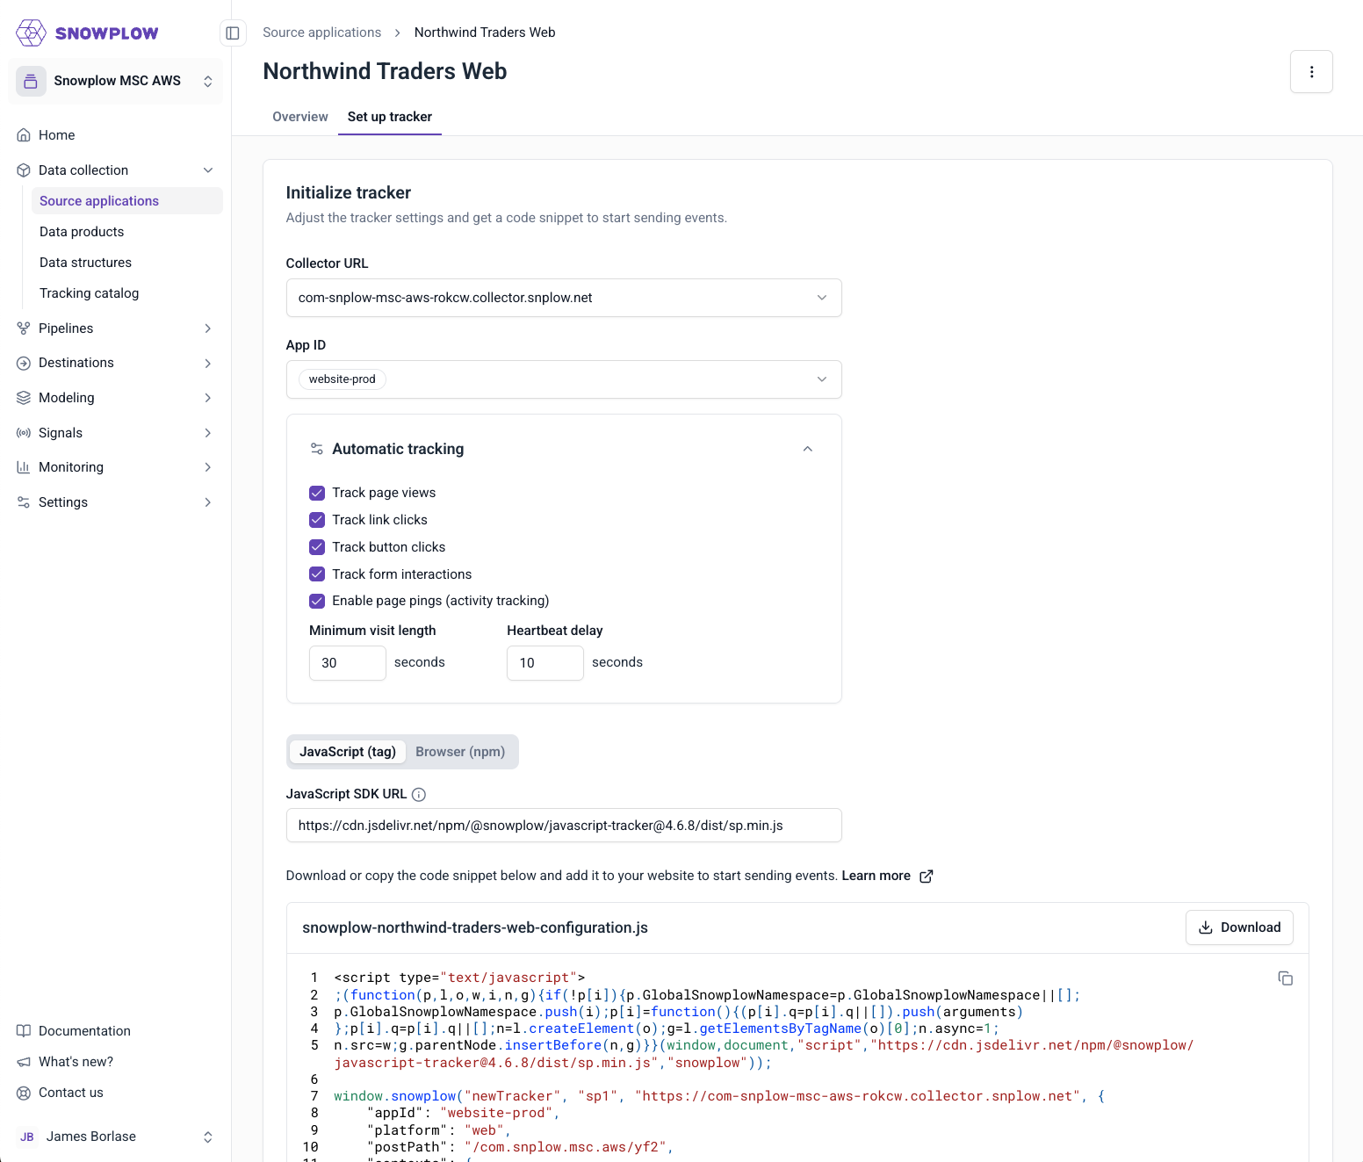Click the JB user avatar
Image resolution: width=1363 pixels, height=1162 pixels.
27,1137
